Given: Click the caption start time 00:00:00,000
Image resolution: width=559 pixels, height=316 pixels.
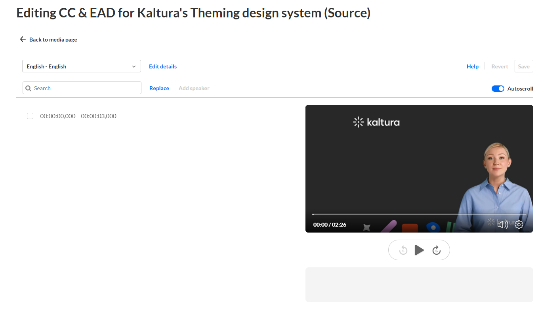Looking at the screenshot, I should point(58,116).
